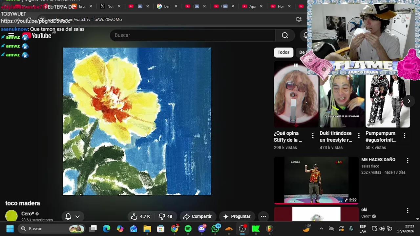This screenshot has width=420, height=236.
Task: Click the yellow flower album art video
Action: click(x=137, y=121)
